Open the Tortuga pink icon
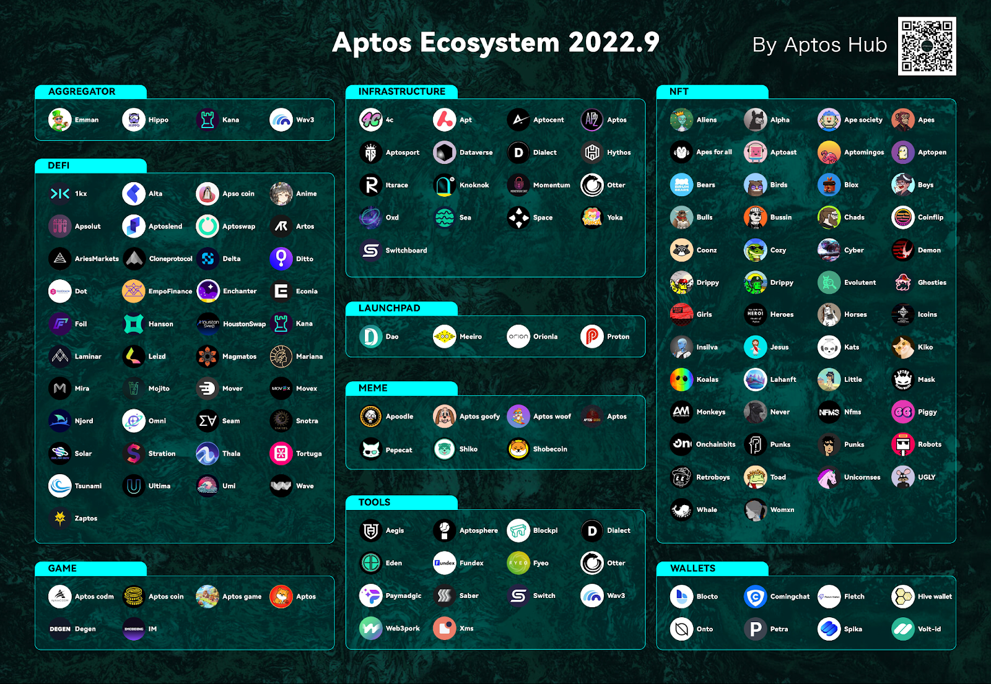The width and height of the screenshot is (991, 684). point(281,454)
